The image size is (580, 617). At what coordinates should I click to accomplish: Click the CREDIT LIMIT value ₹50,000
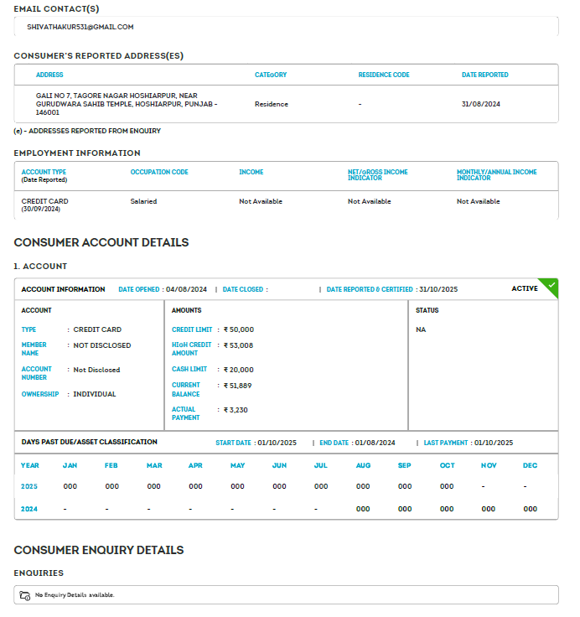pyautogui.click(x=238, y=329)
